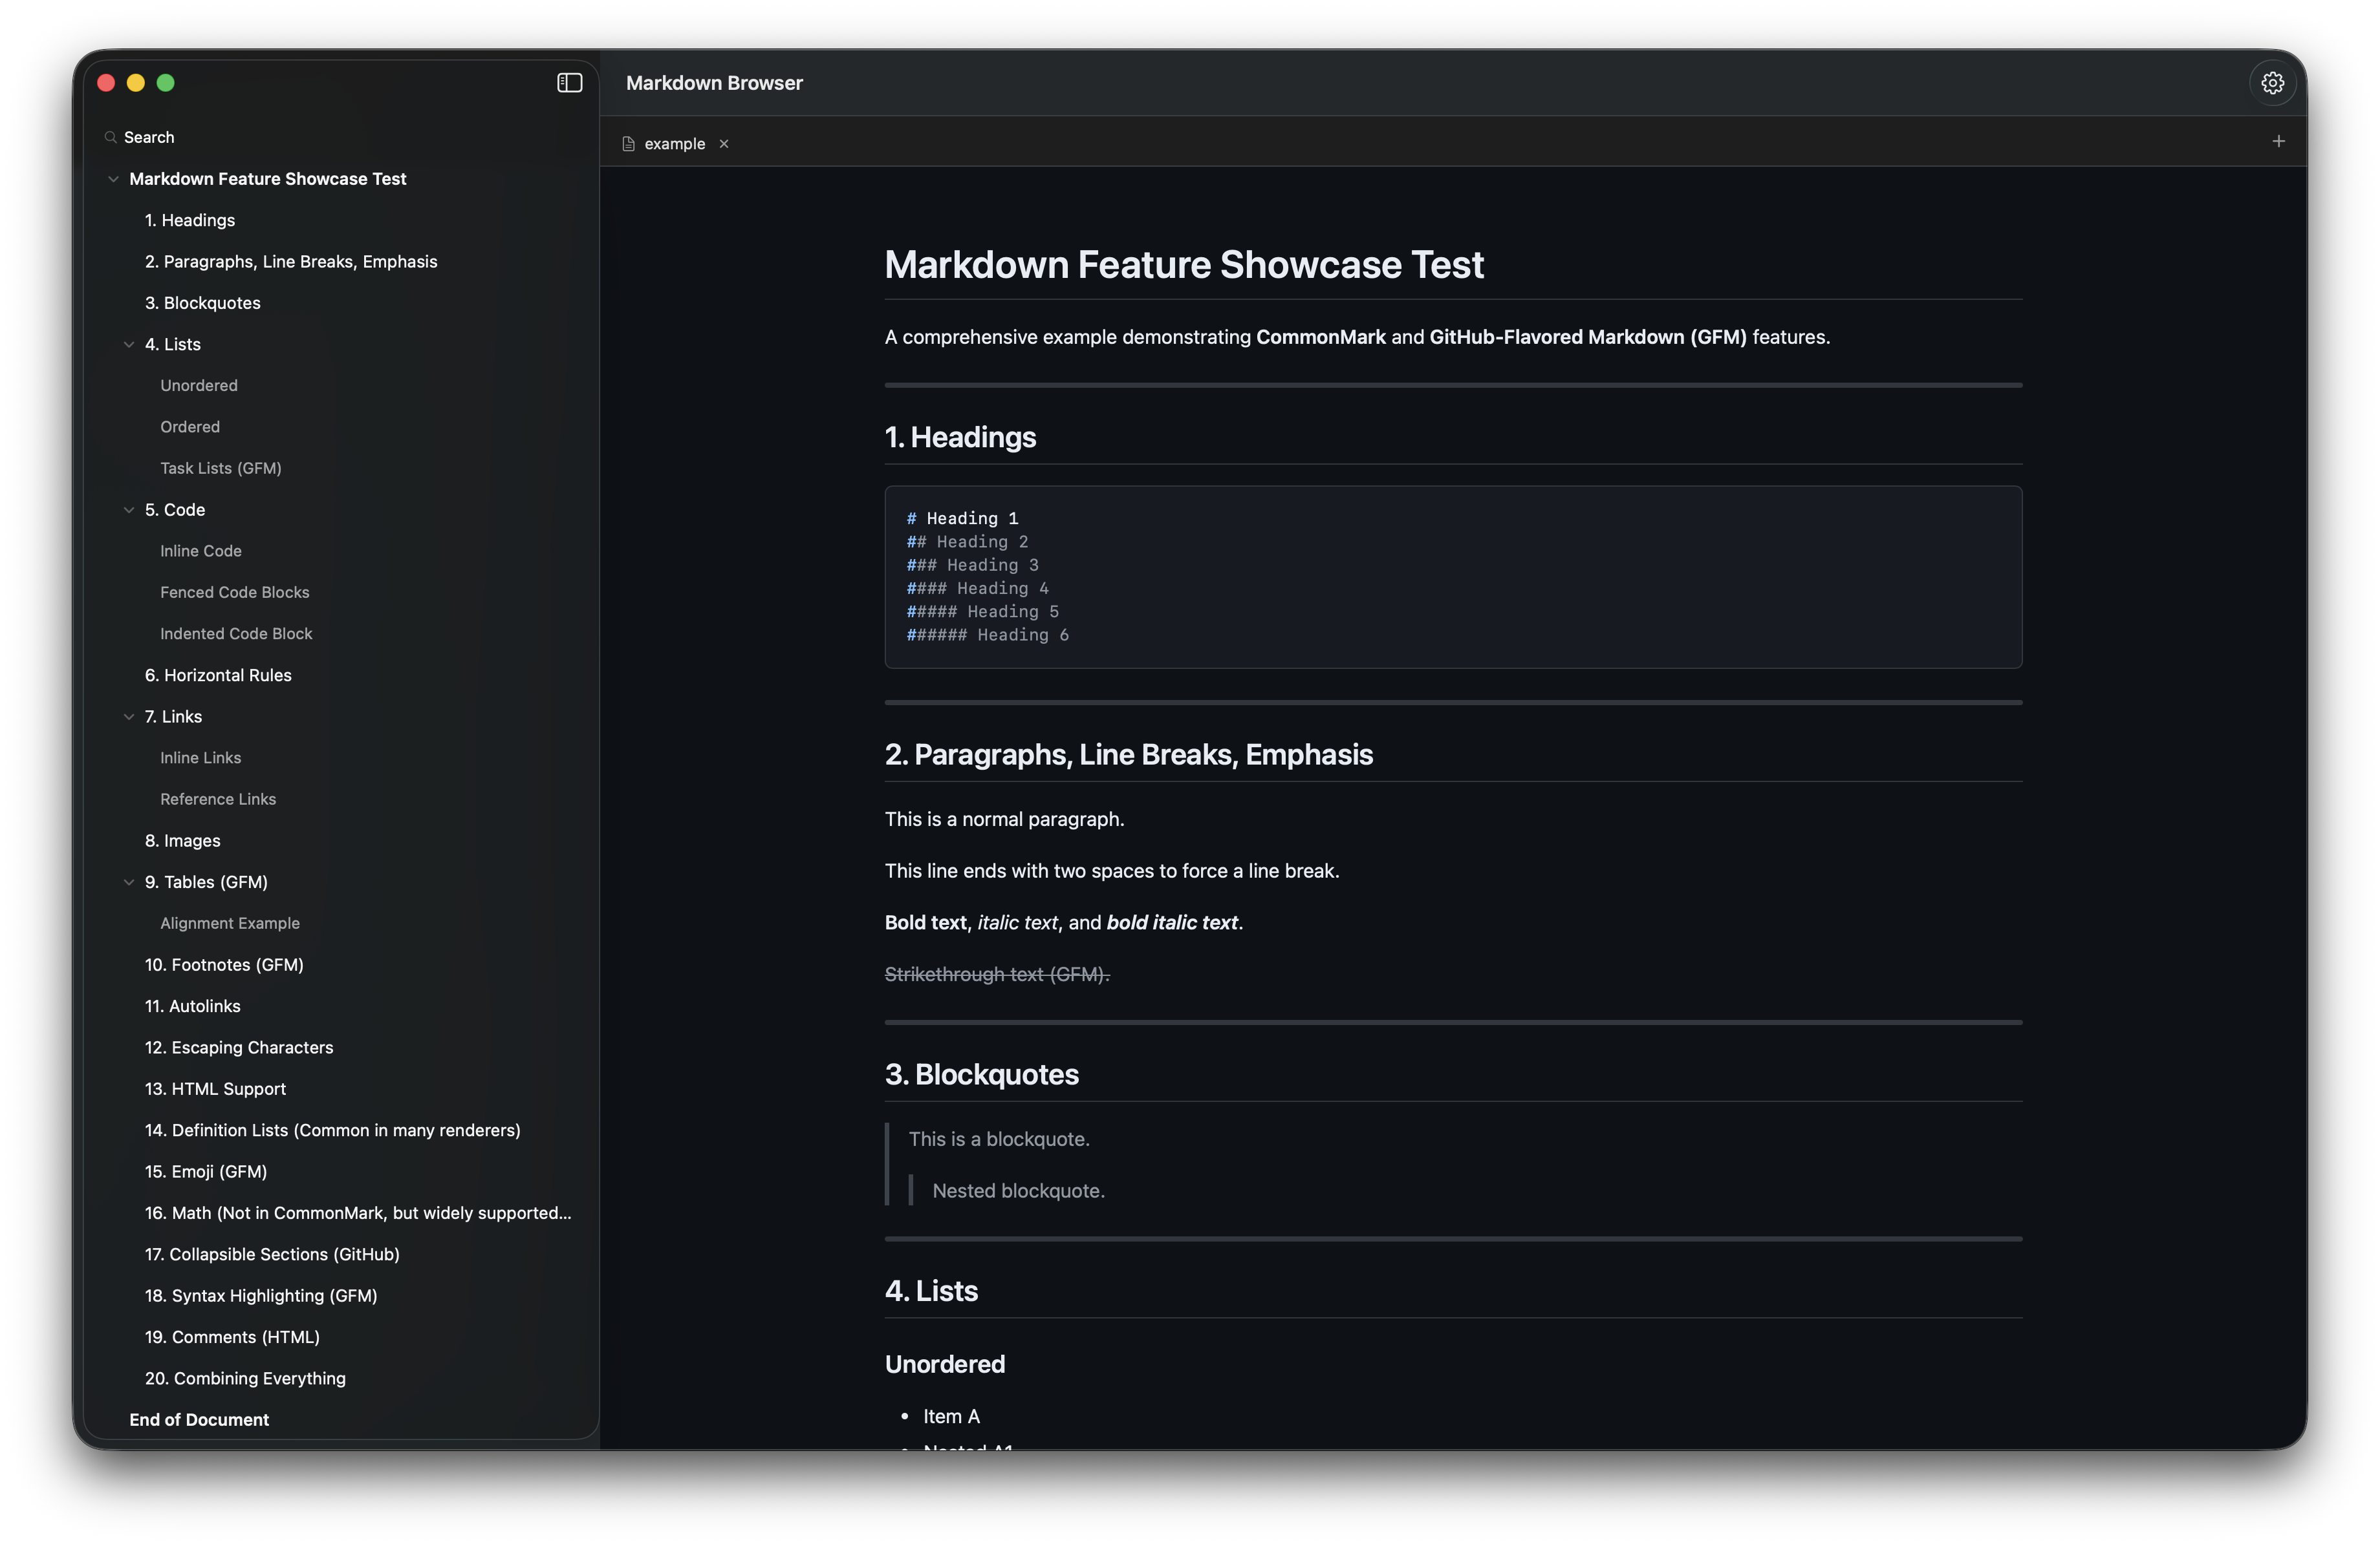Image resolution: width=2380 pixels, height=1546 pixels.
Task: Select "Fenced Code Blocks" in the outline
Action: pos(235,591)
